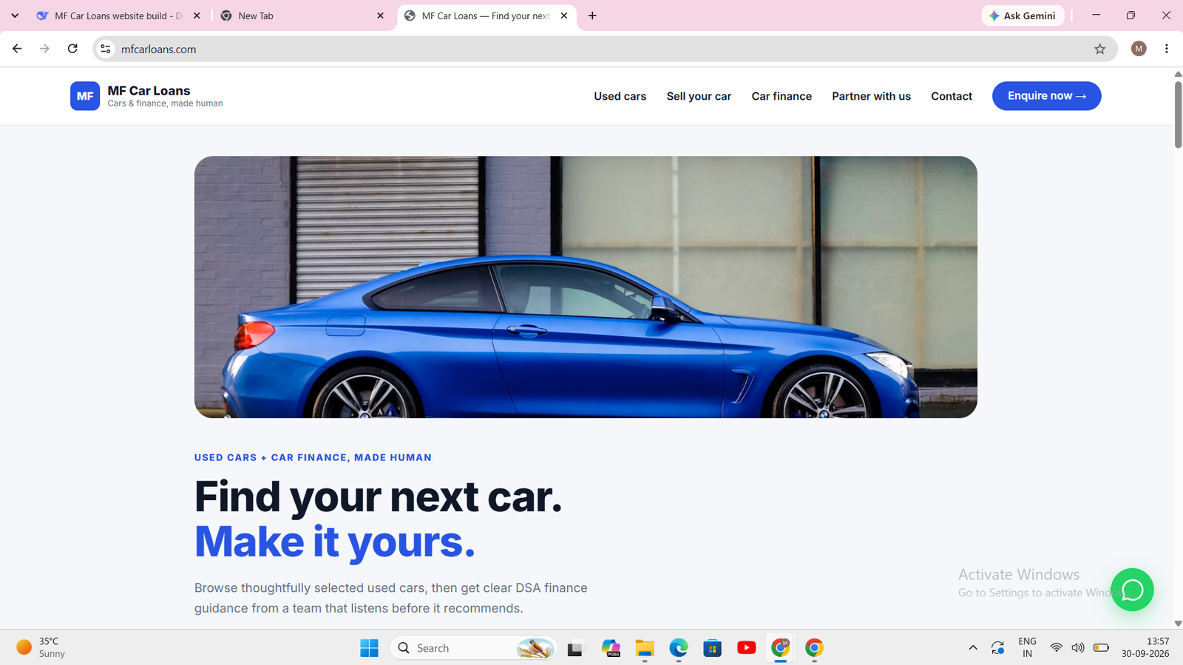This screenshot has width=1183, height=665.
Task: Open the WhatsApp chat bubble
Action: pyautogui.click(x=1132, y=590)
